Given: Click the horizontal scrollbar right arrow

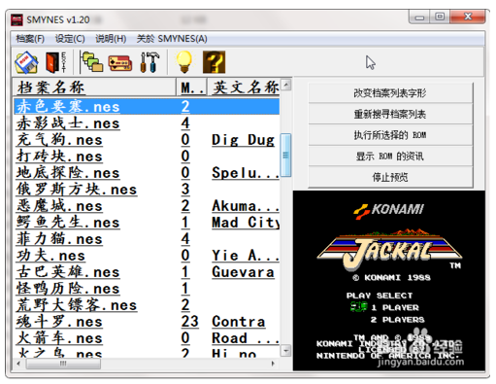Looking at the screenshot, I should pyautogui.click(x=274, y=364).
